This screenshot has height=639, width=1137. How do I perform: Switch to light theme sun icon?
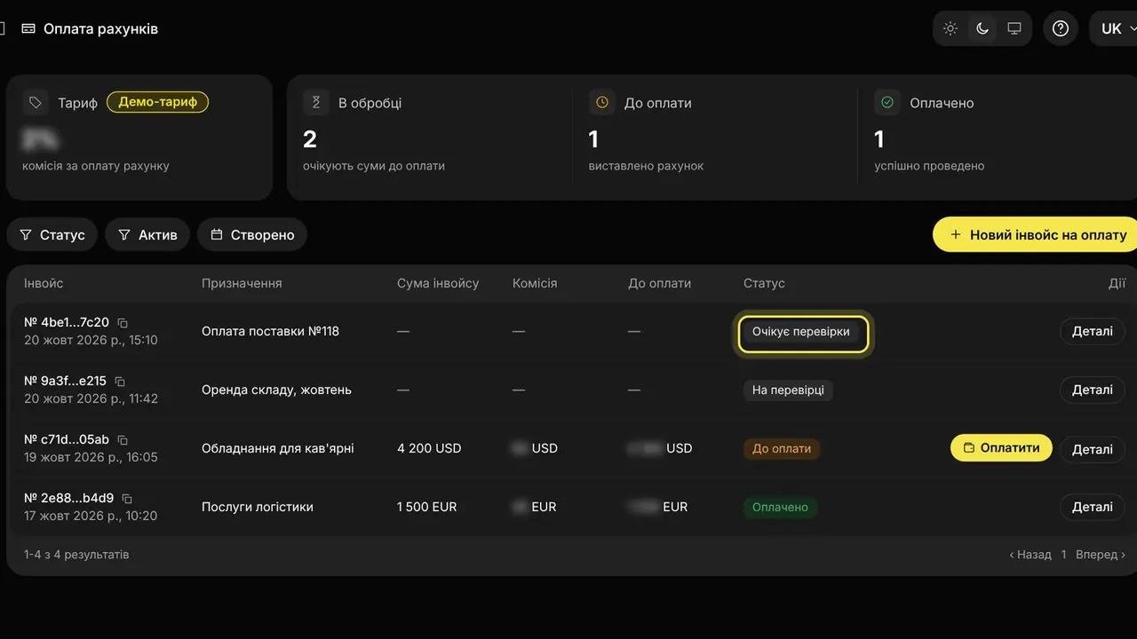click(950, 28)
